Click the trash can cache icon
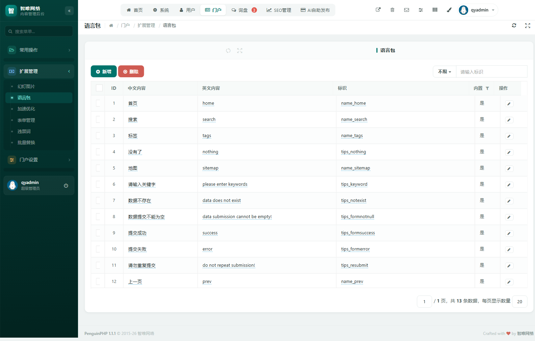This screenshot has width=535, height=341. pos(392,10)
